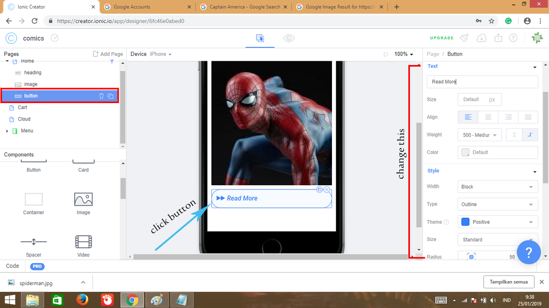Open the green user avatar menu
The height and width of the screenshot is (308, 549).
537,38
